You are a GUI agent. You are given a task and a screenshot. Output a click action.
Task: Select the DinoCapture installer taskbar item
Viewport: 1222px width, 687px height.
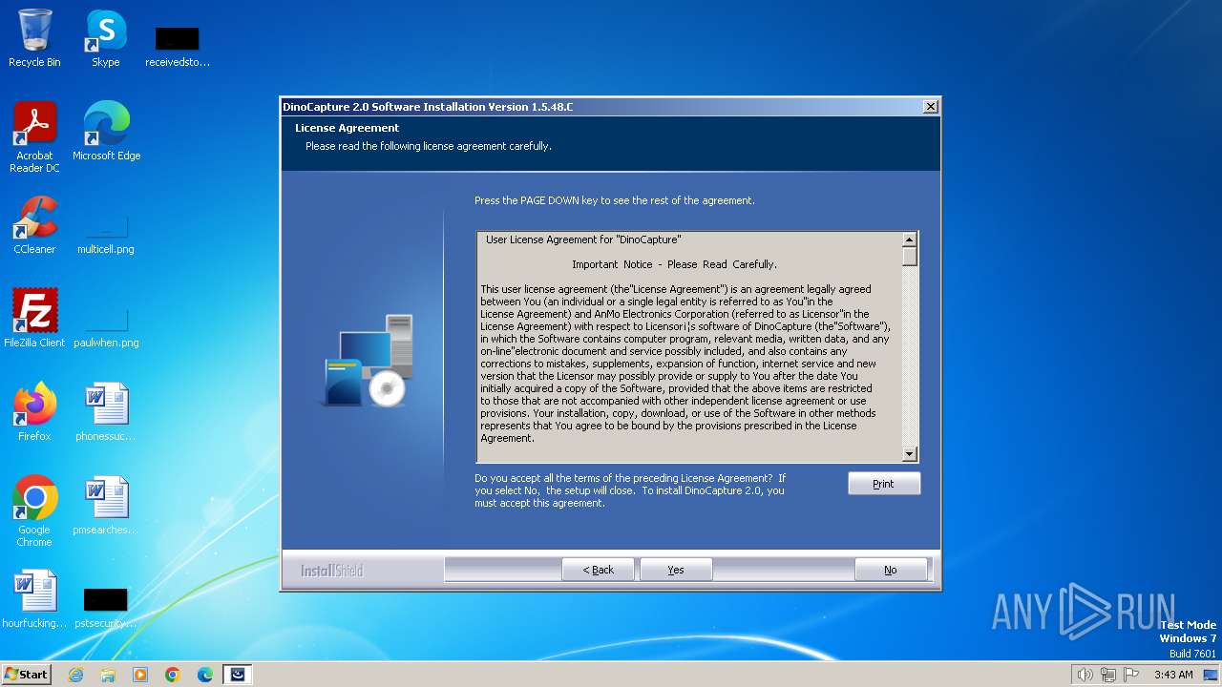pos(238,675)
